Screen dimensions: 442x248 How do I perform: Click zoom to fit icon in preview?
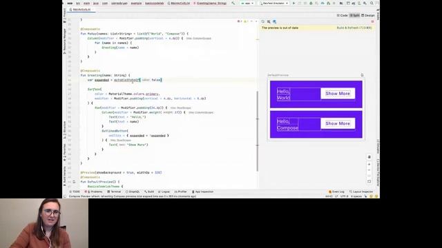pos(369,182)
